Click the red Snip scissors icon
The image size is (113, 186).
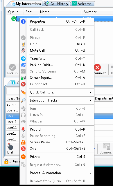tap(23, 149)
